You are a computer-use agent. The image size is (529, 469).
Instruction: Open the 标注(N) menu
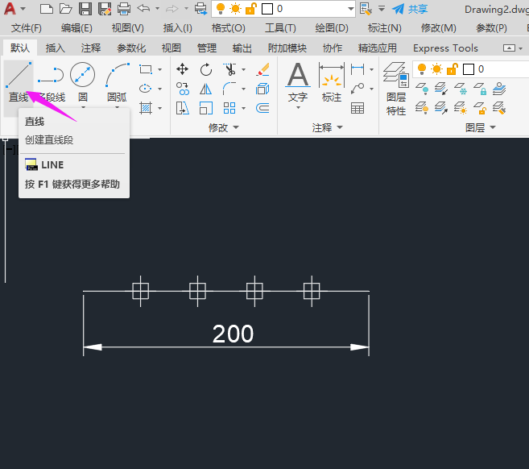pos(385,28)
